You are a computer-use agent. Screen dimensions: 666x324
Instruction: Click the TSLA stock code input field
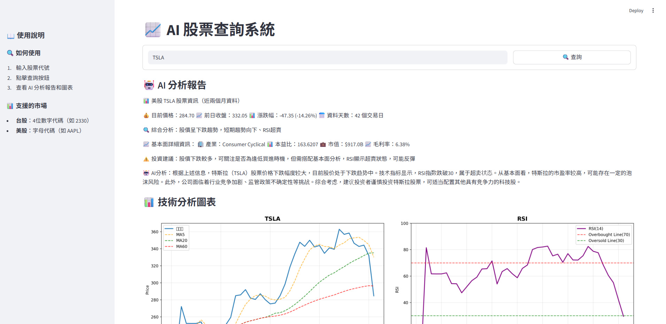(x=327, y=58)
